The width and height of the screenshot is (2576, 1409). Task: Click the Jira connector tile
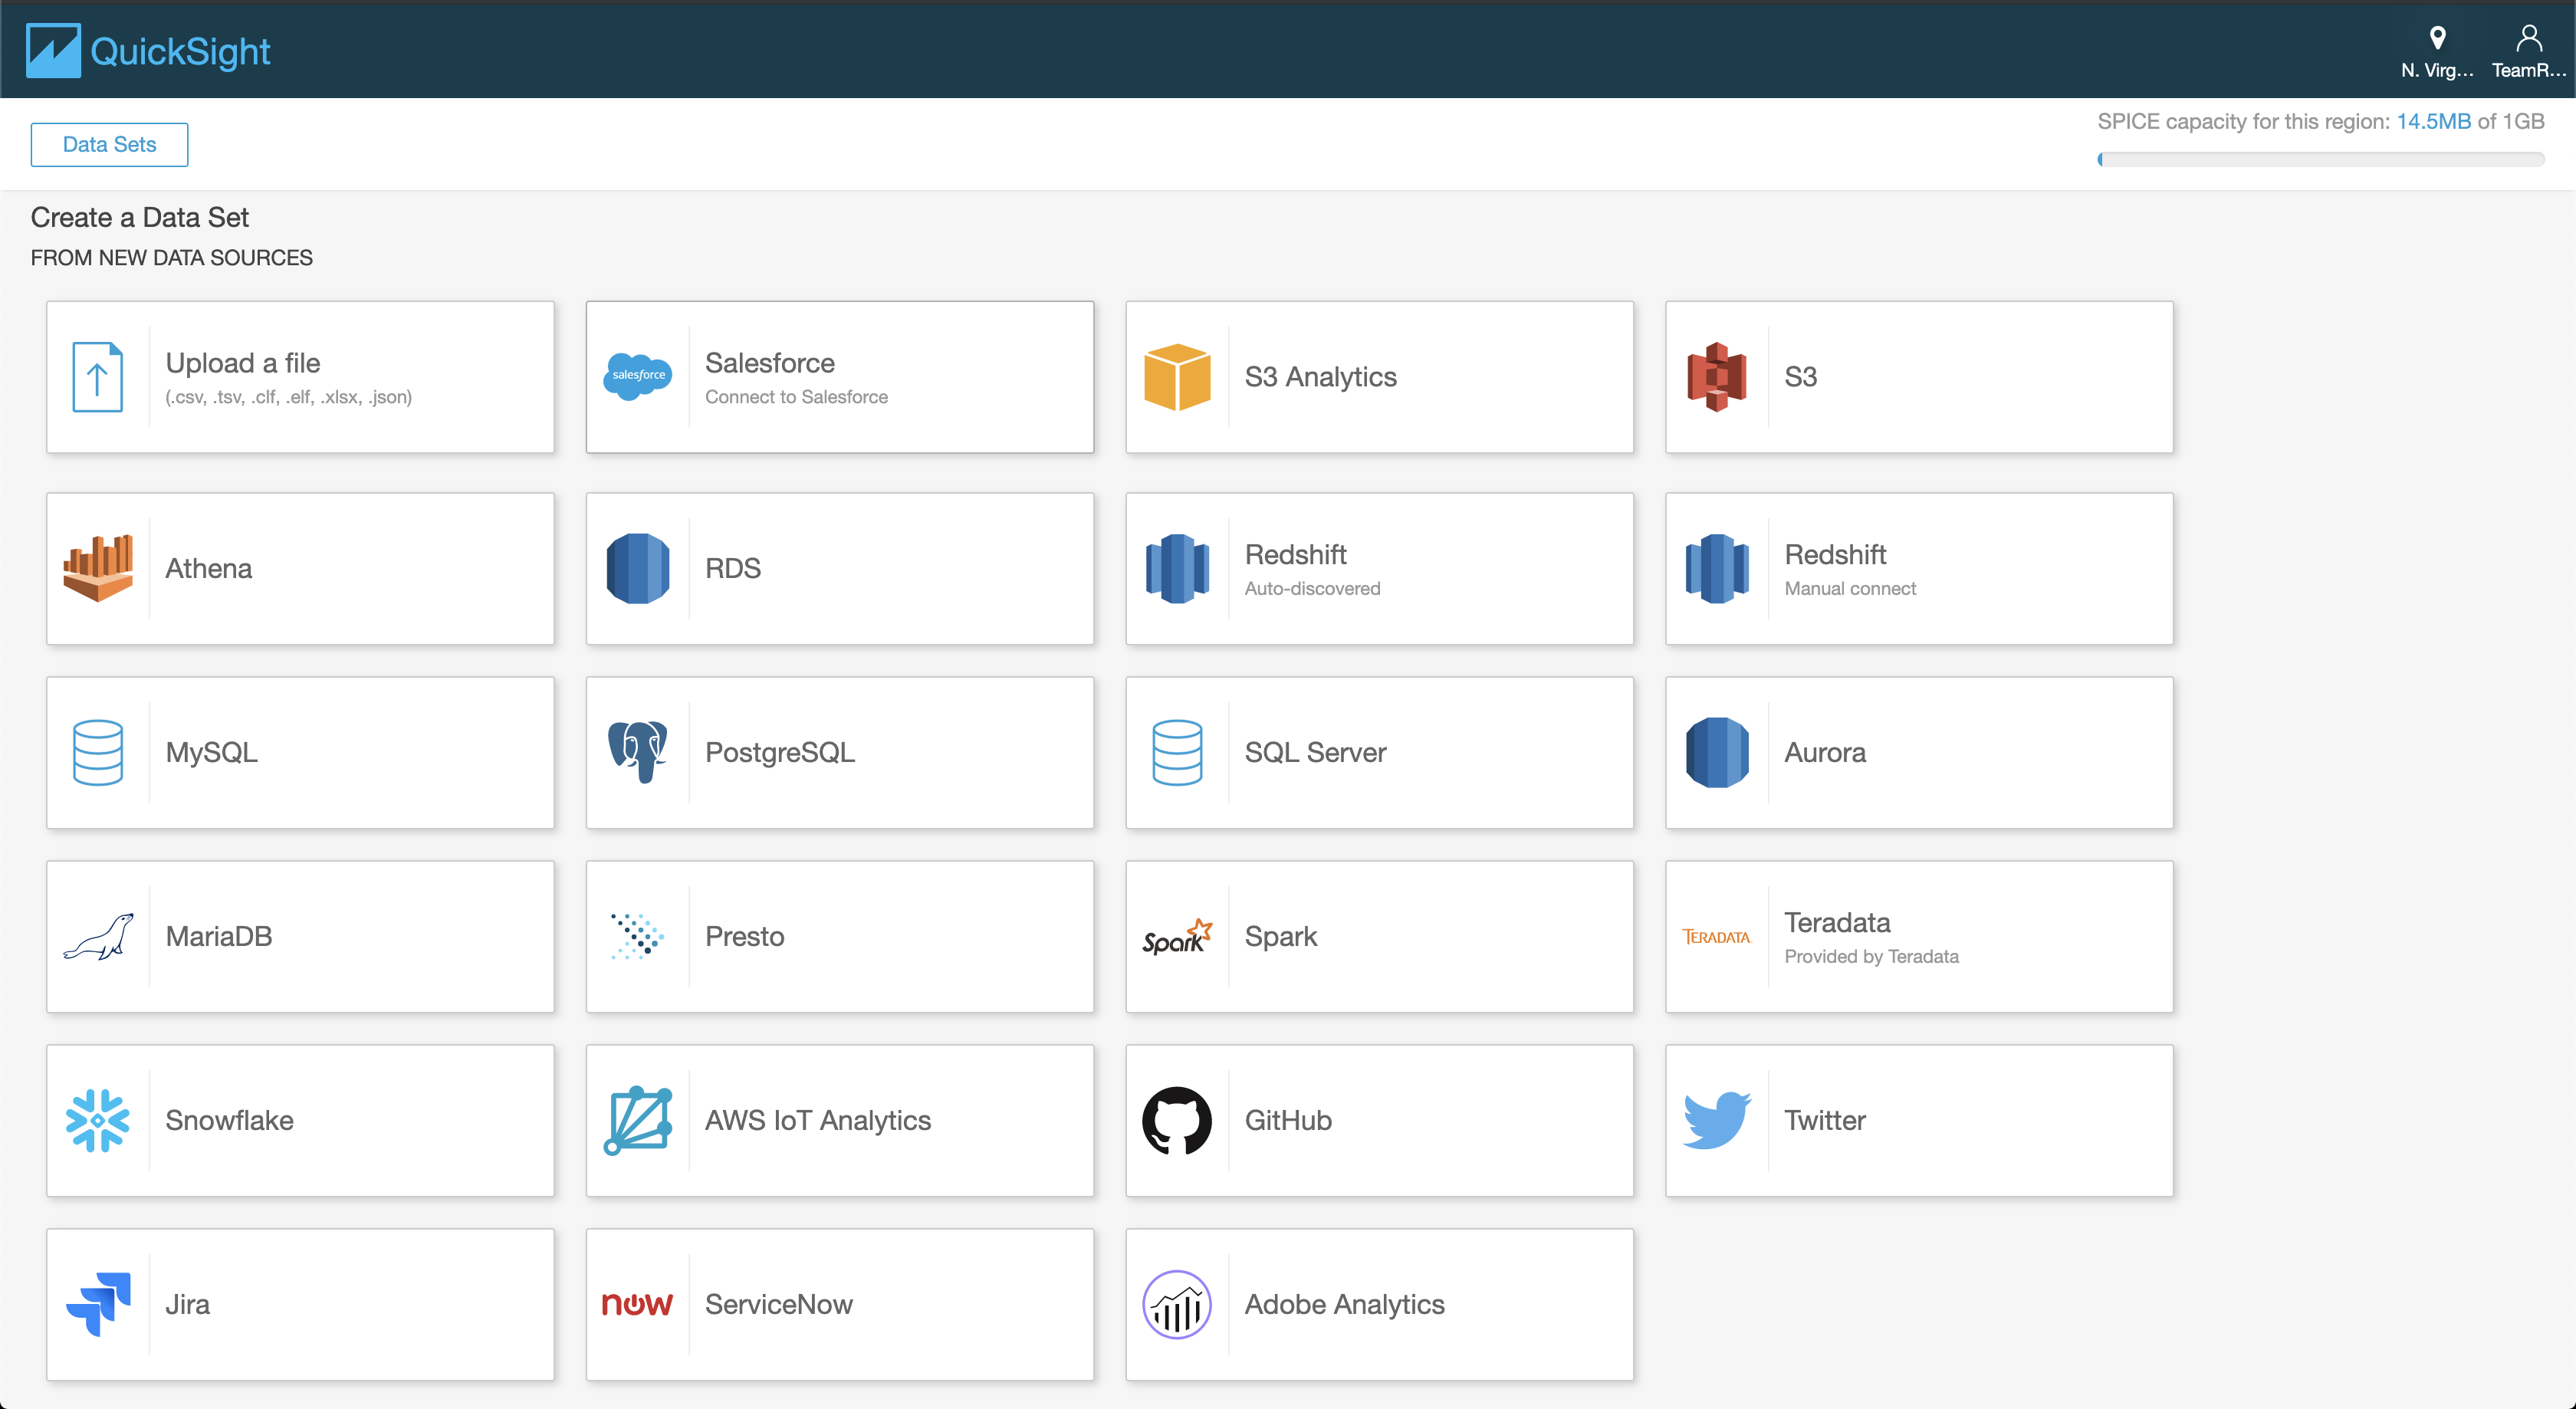click(302, 1302)
